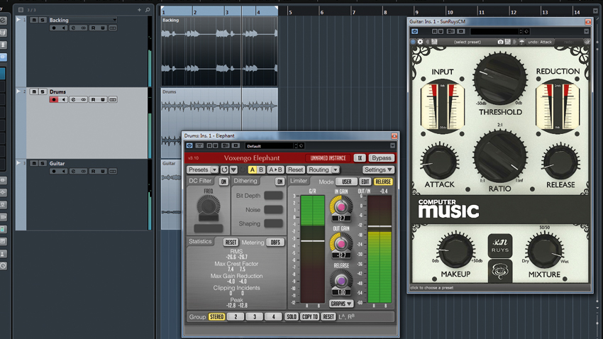Open Voxengo Routing menu
Image resolution: width=603 pixels, height=339 pixels.
323,169
